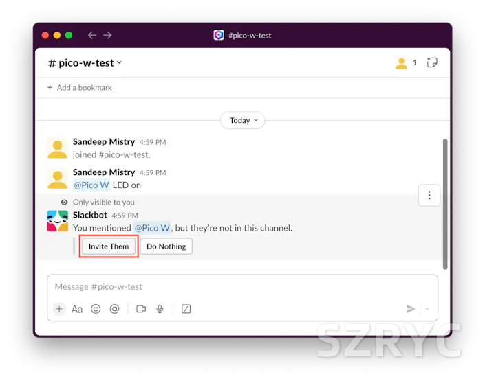Viewport: 485px width, 381px height.
Task: Expand the pico-w-test channel name dropdown
Action: pos(85,63)
